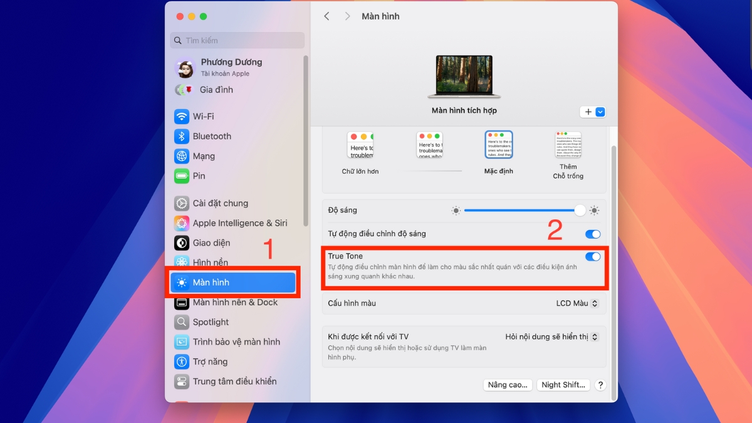Open the Cấu hình màu LCD Màu dropdown

click(x=577, y=303)
